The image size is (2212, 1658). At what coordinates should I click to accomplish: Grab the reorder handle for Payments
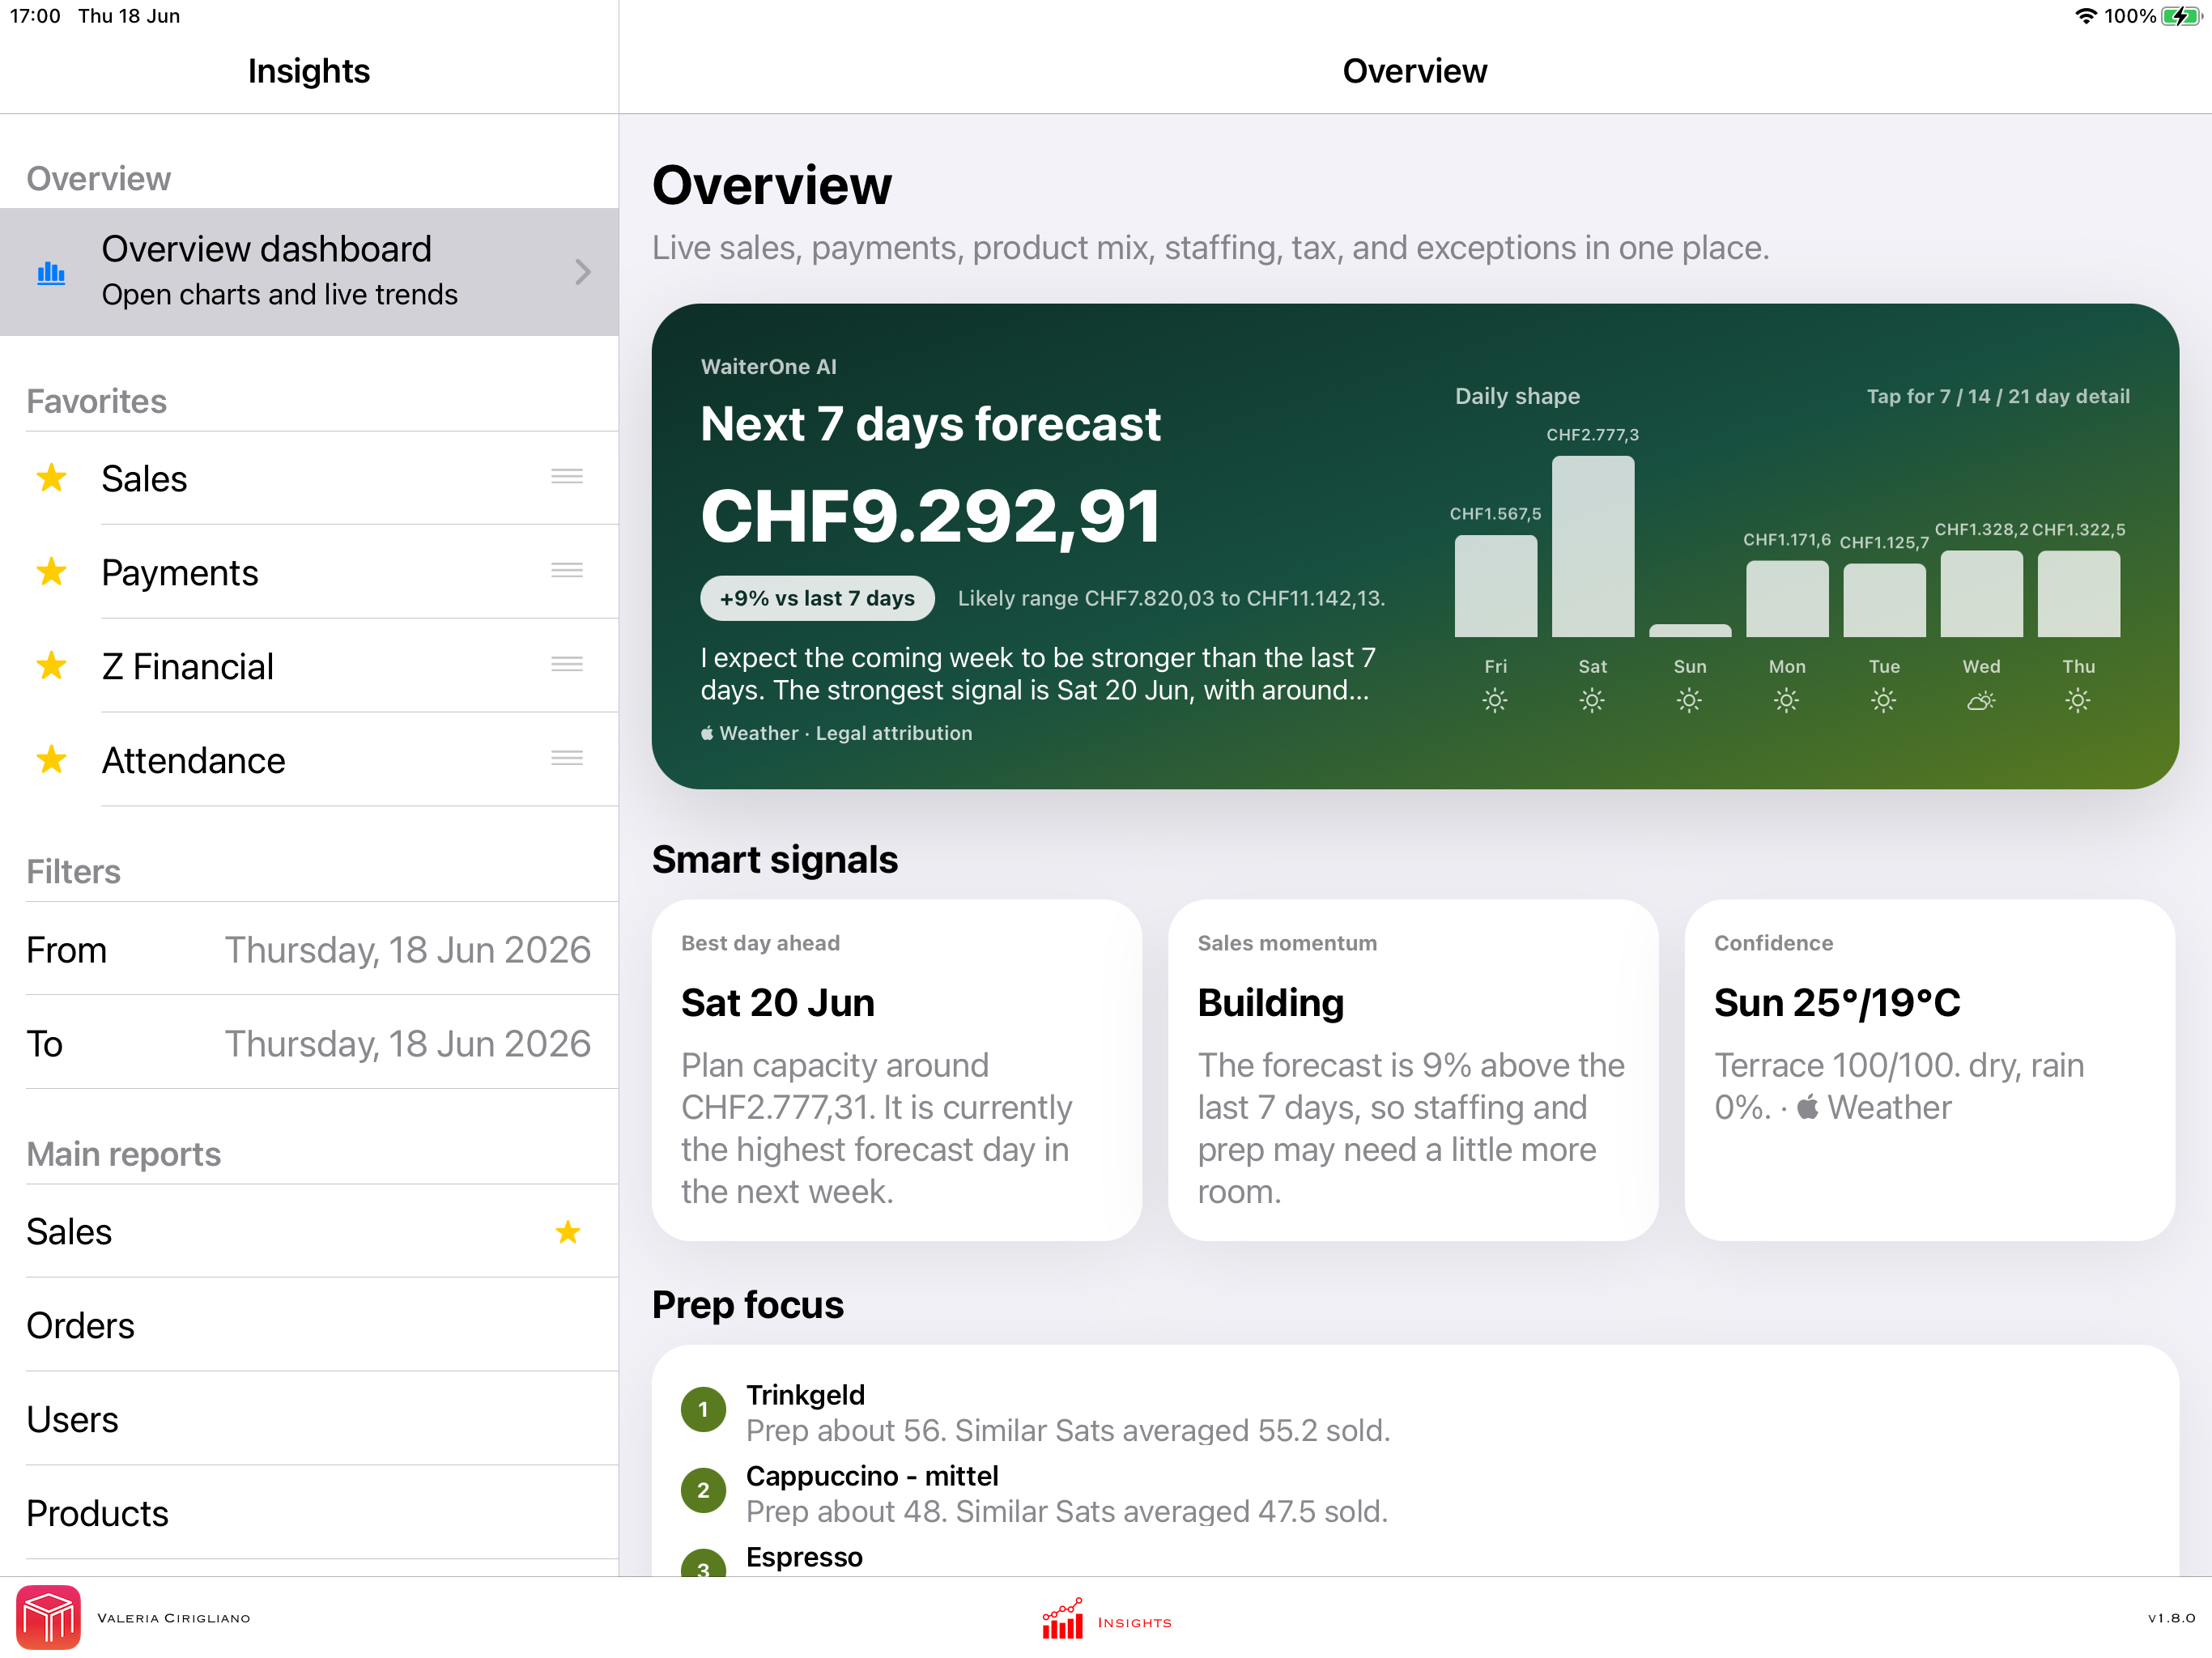pyautogui.click(x=567, y=571)
